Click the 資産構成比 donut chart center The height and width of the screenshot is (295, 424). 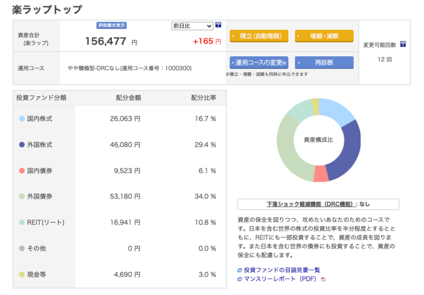pyautogui.click(x=318, y=140)
